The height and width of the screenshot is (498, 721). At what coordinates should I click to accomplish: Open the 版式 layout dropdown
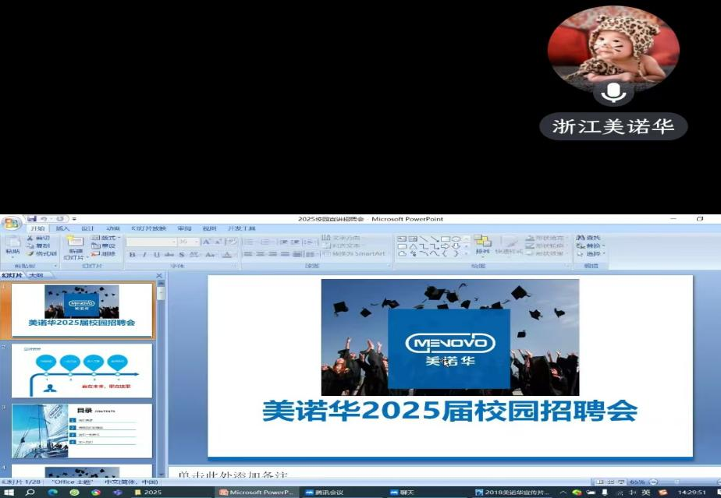[x=106, y=238]
